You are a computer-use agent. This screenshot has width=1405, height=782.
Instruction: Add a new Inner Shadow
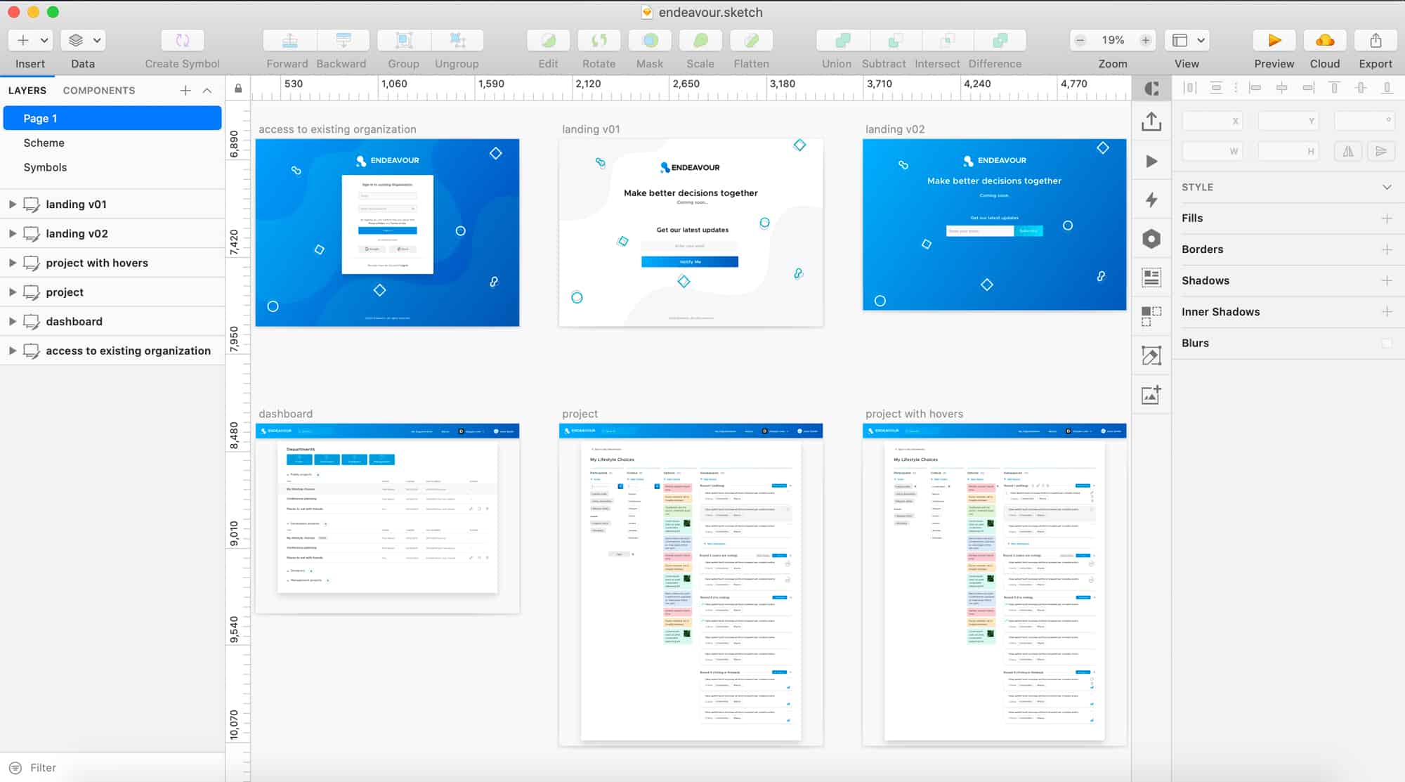(x=1387, y=312)
